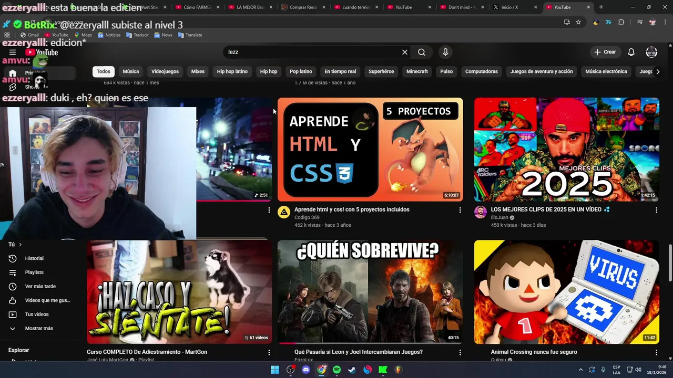673x378 pixels.
Task: Open the IlloJuan channel avatar
Action: coord(480,212)
